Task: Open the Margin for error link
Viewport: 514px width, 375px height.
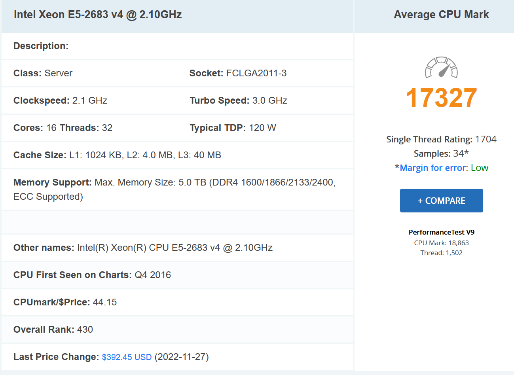Action: 433,168
